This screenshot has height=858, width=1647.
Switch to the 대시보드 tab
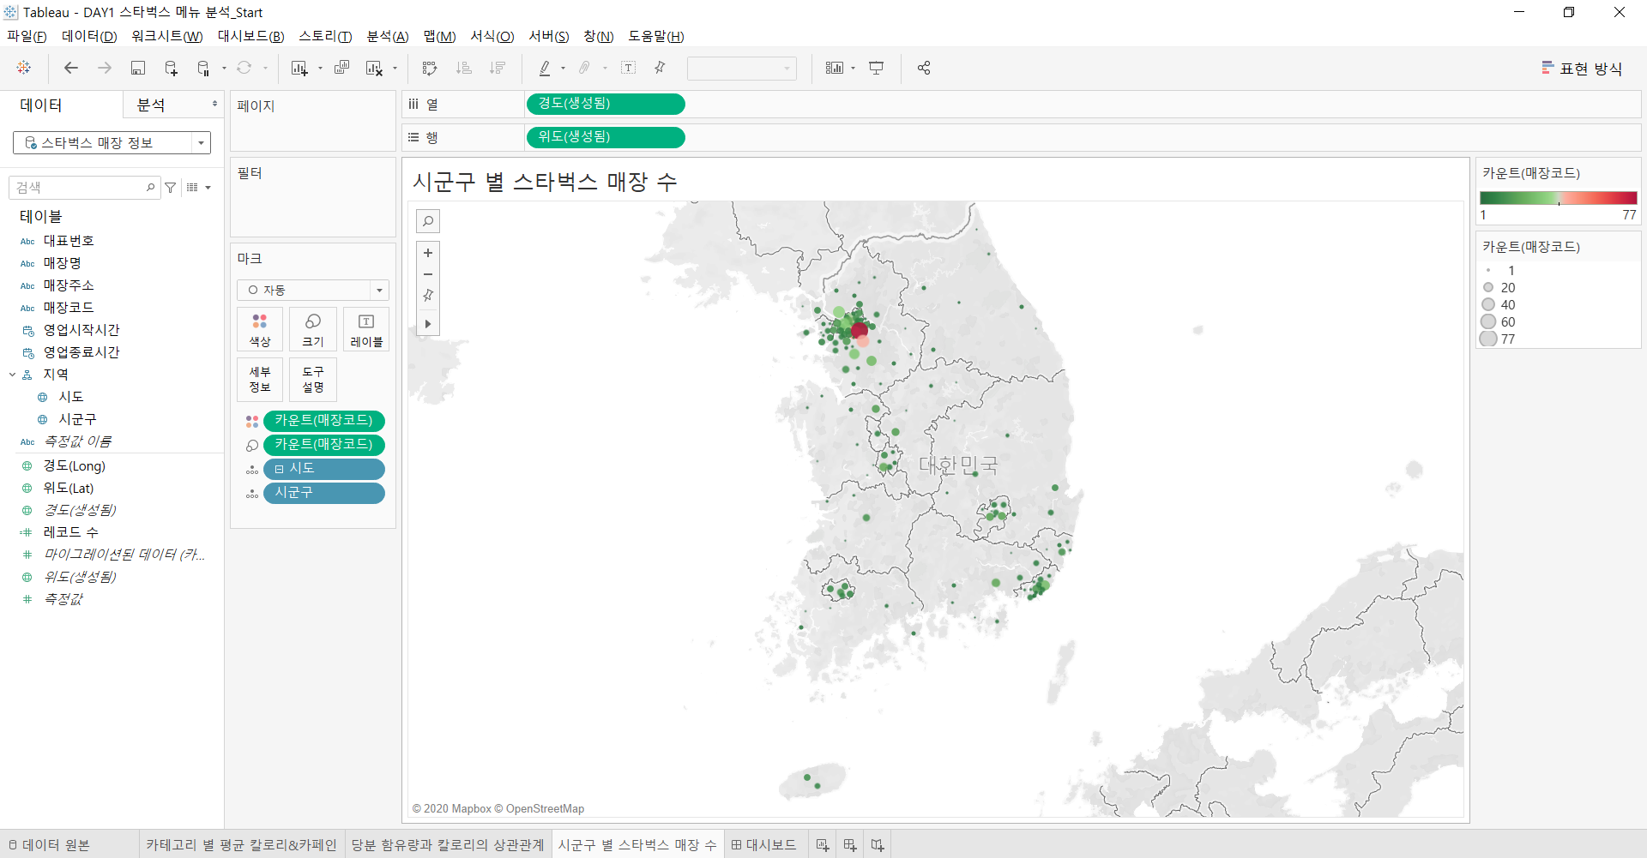click(763, 845)
